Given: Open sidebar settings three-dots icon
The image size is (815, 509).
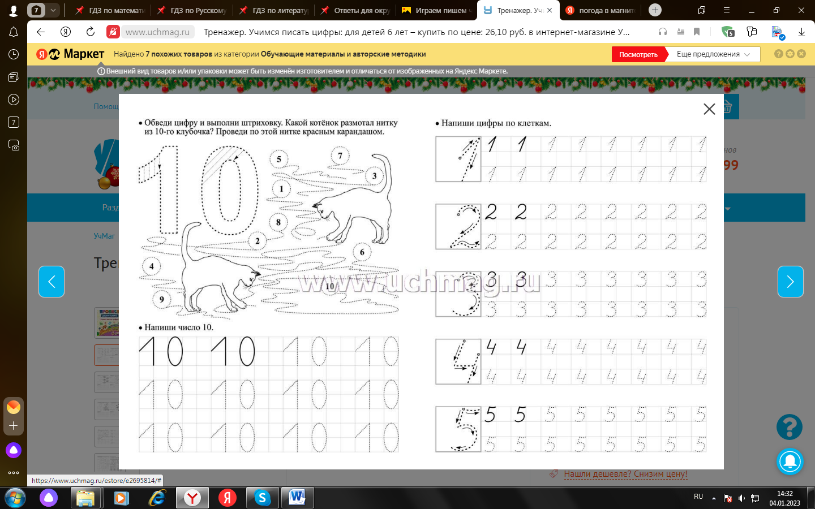Looking at the screenshot, I should (x=14, y=473).
